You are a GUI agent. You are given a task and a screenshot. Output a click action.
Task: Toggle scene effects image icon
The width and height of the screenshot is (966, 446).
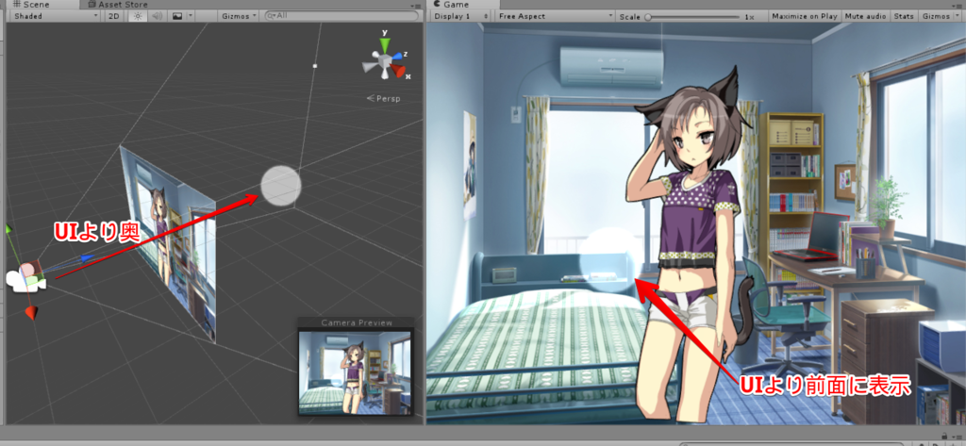click(x=177, y=16)
